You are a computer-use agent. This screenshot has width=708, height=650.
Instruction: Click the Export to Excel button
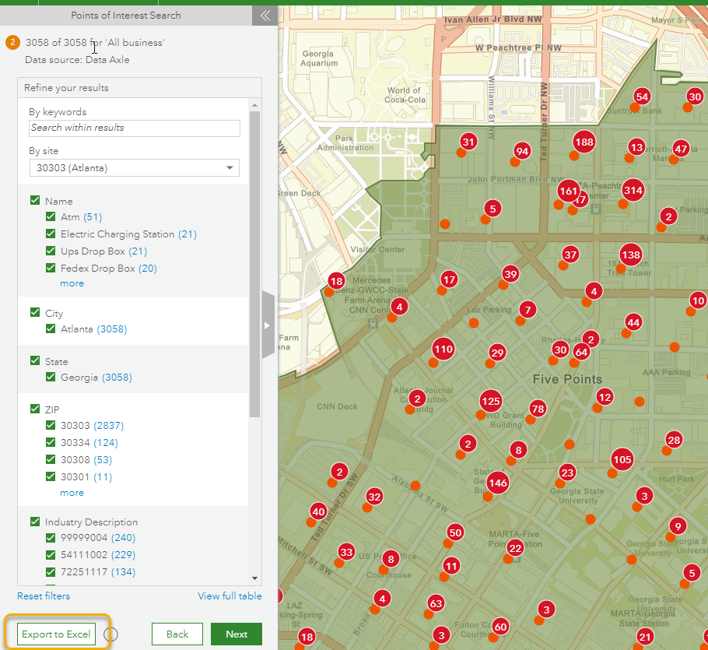54,634
